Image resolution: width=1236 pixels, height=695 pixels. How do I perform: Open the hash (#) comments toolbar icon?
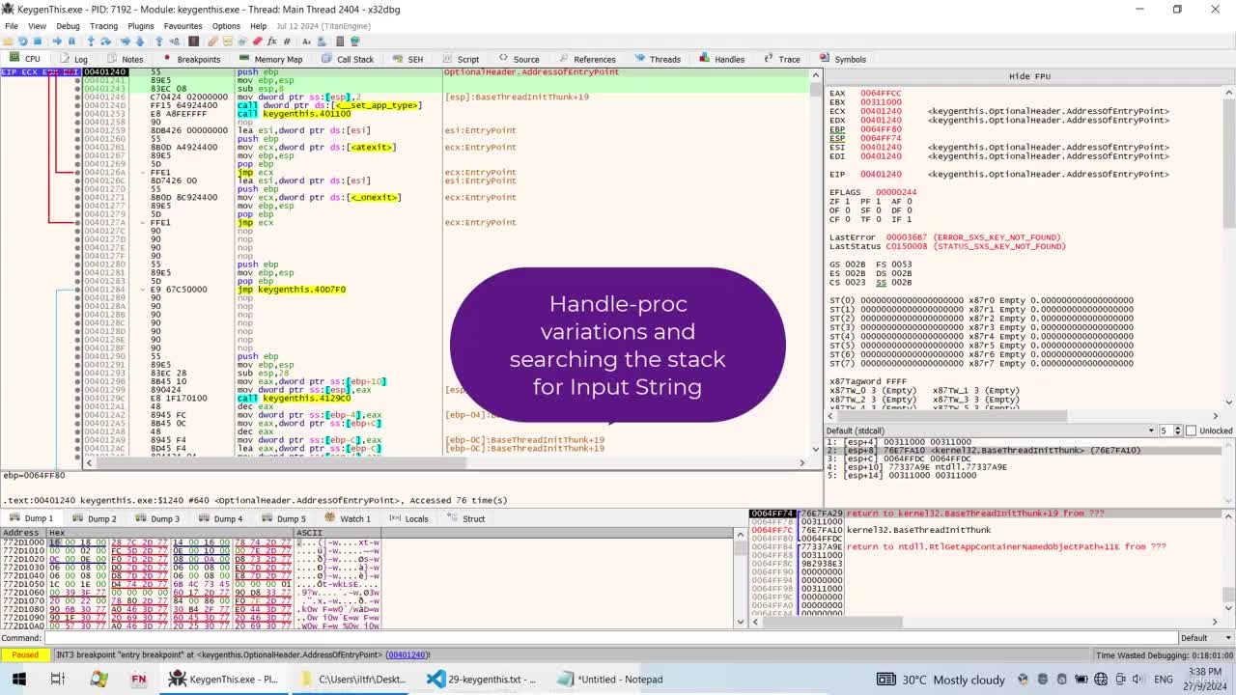click(287, 42)
